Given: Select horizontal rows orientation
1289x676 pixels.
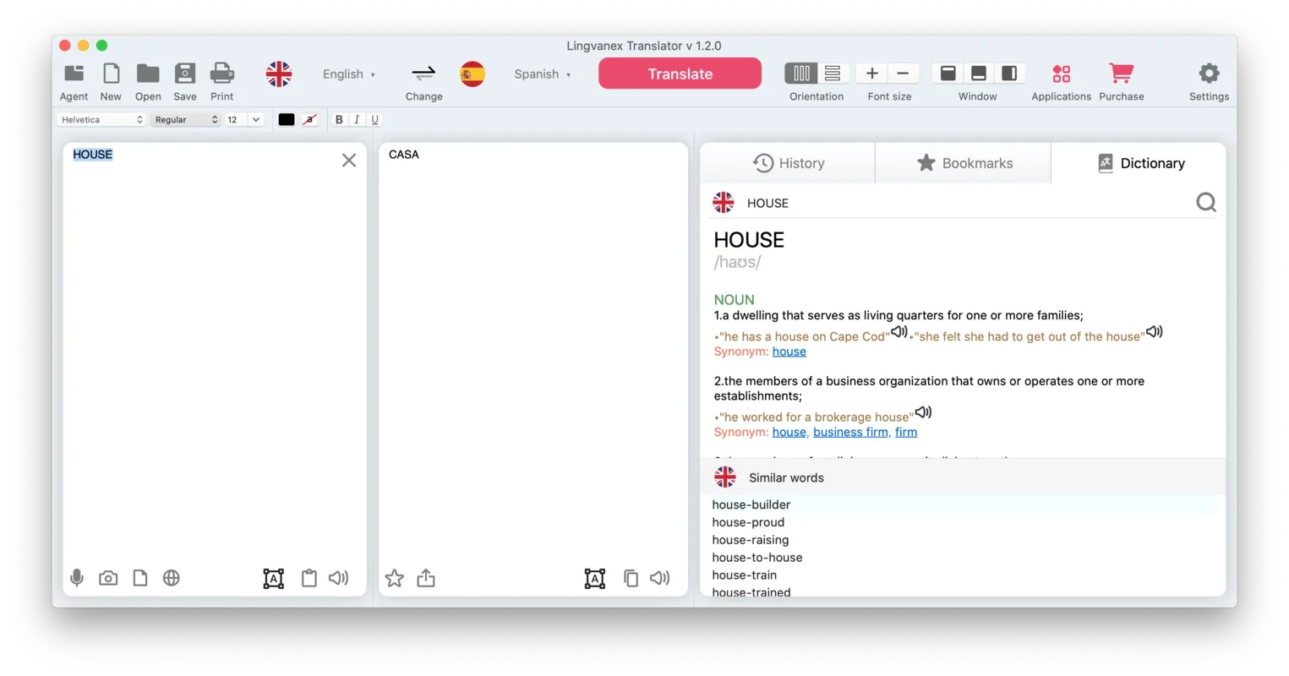Looking at the screenshot, I should [x=833, y=74].
